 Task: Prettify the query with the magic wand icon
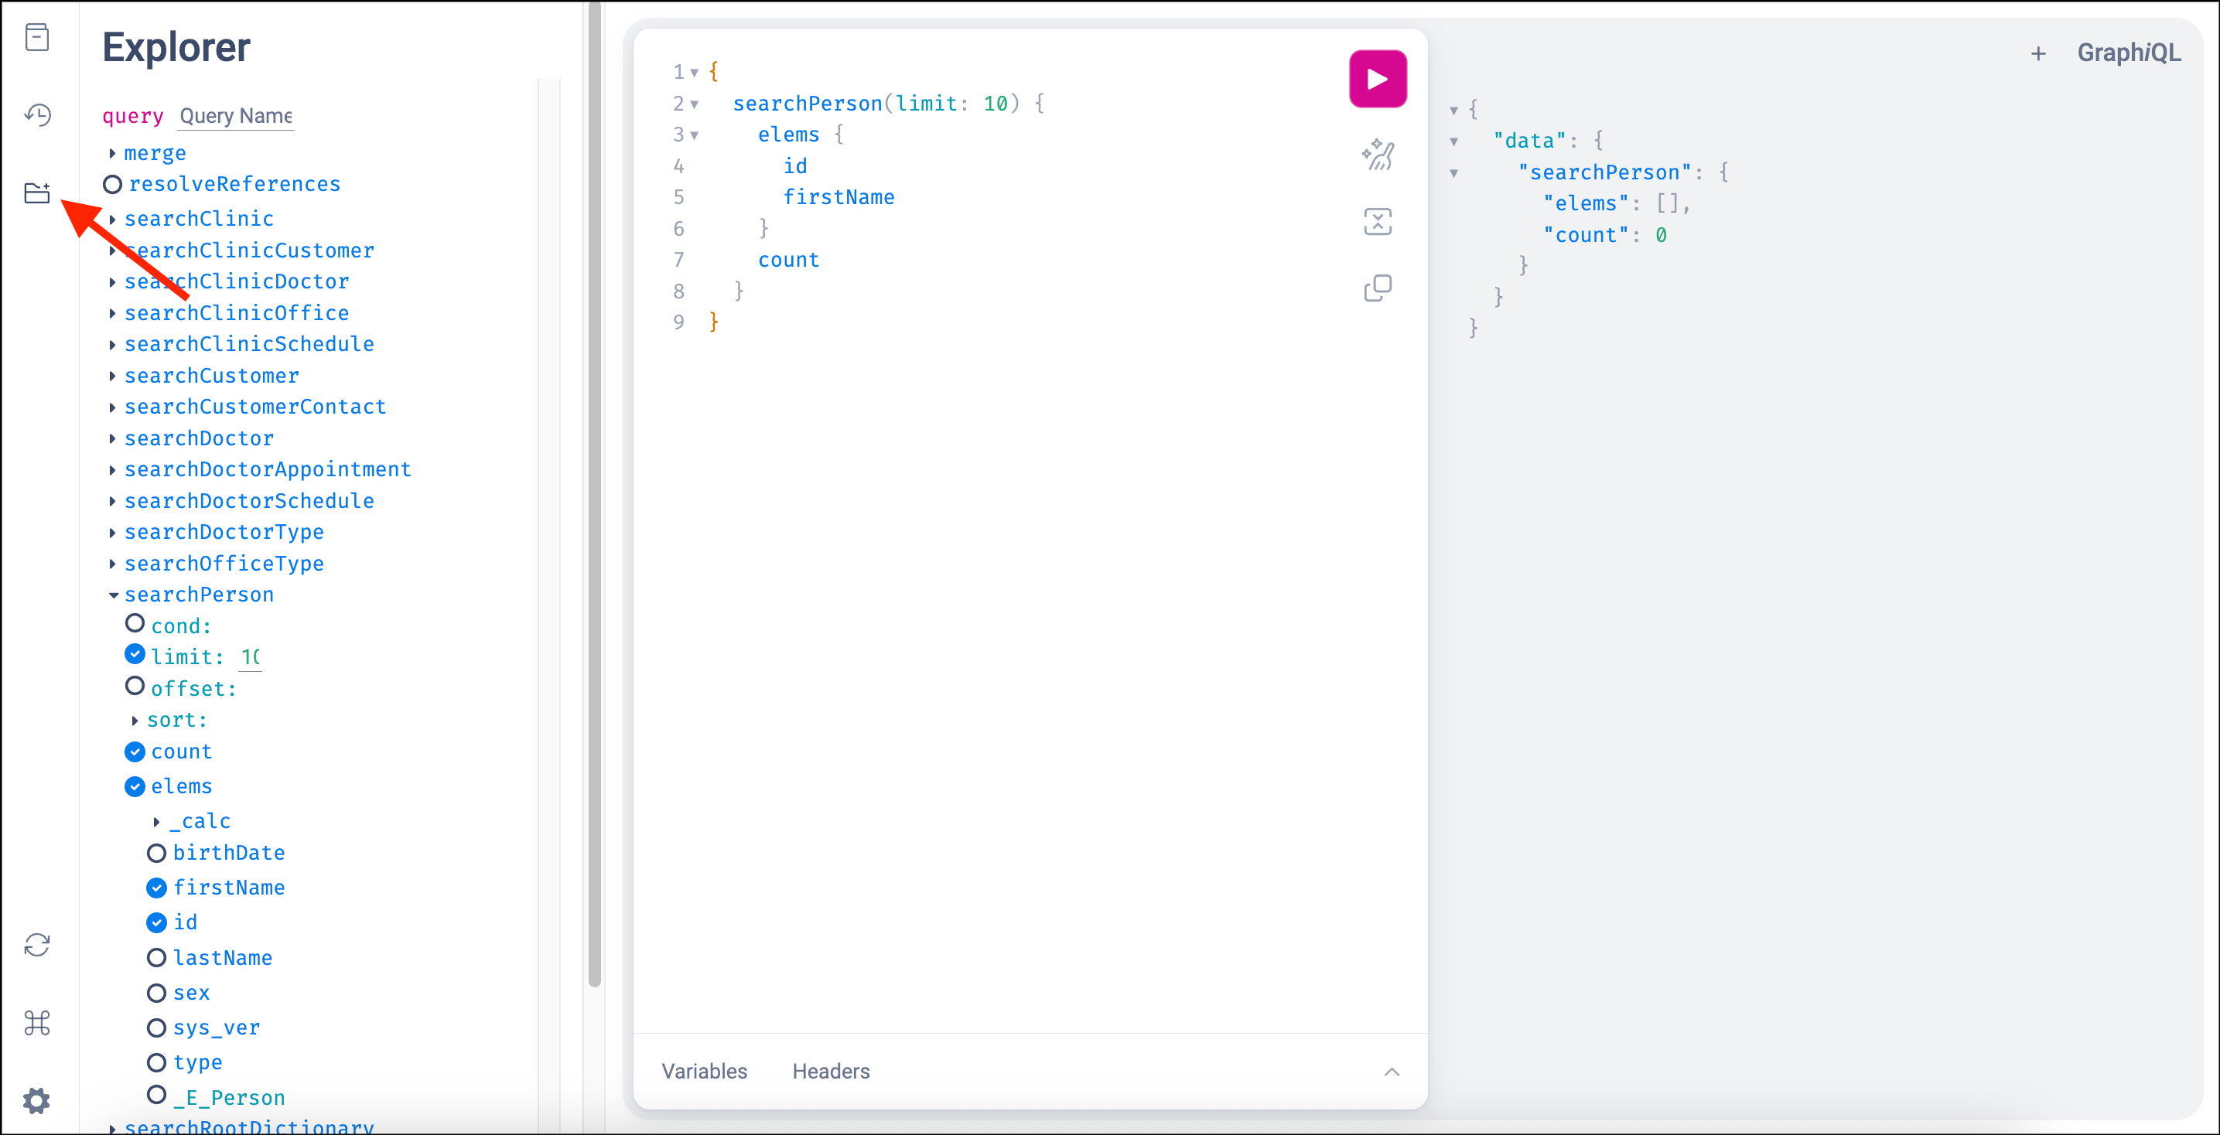coord(1377,155)
